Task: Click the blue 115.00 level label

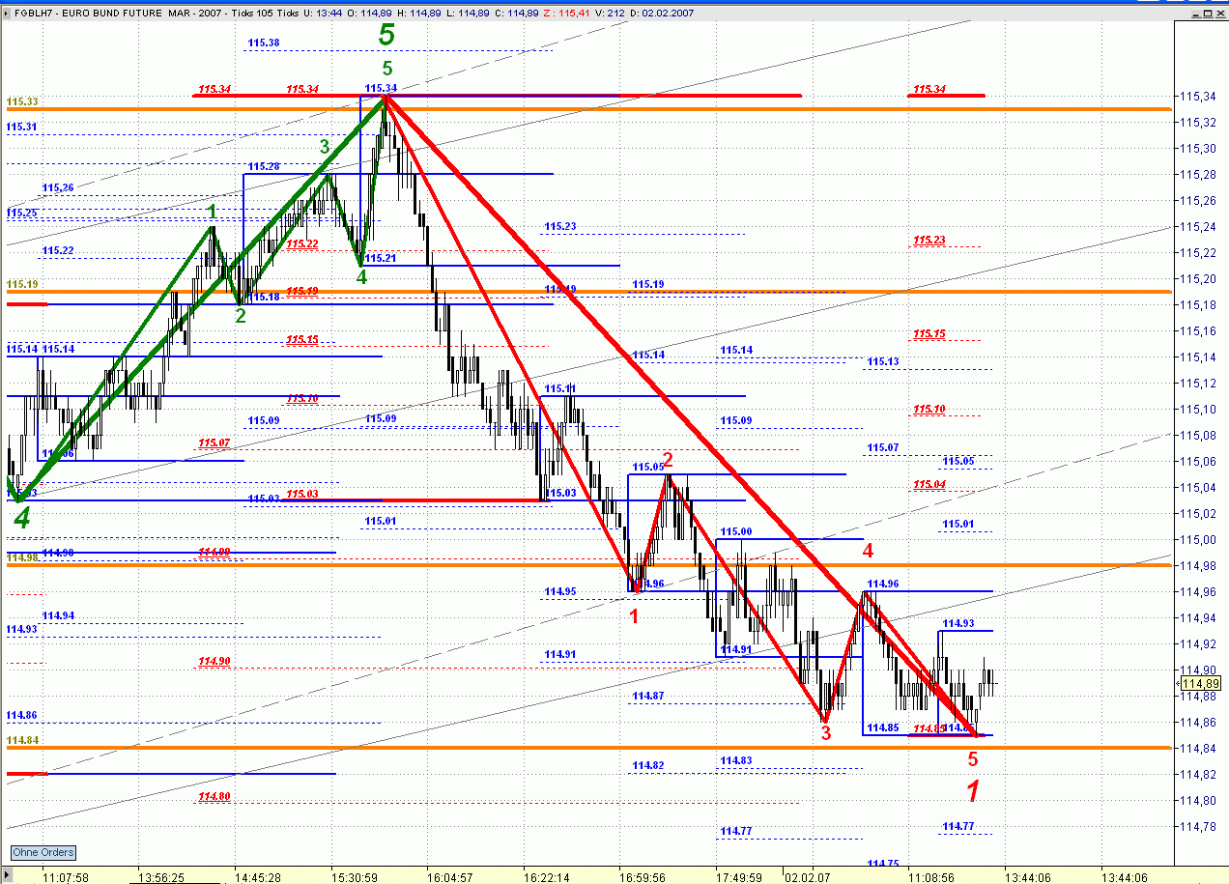Action: coord(736,531)
